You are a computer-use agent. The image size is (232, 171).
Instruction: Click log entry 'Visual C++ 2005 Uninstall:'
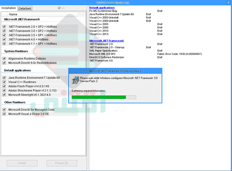point(104,18)
